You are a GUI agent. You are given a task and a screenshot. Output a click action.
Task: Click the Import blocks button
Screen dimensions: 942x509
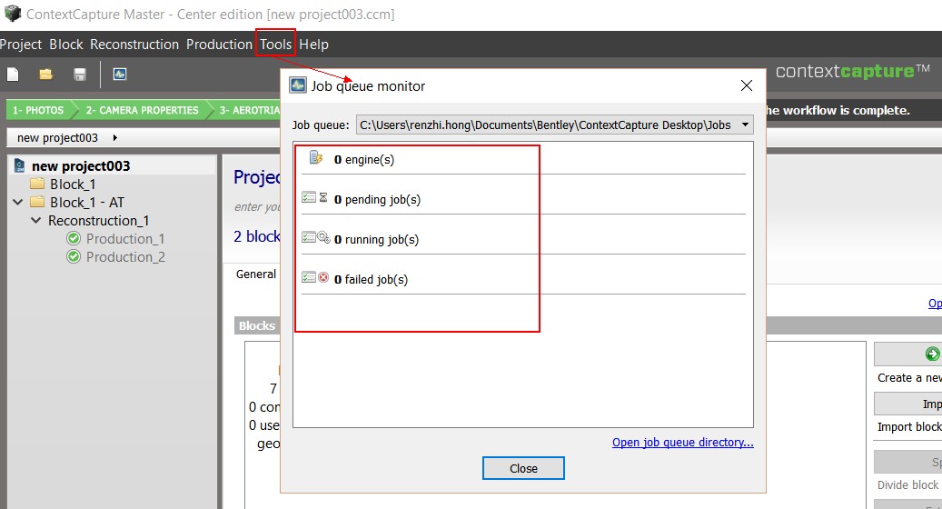point(907,404)
